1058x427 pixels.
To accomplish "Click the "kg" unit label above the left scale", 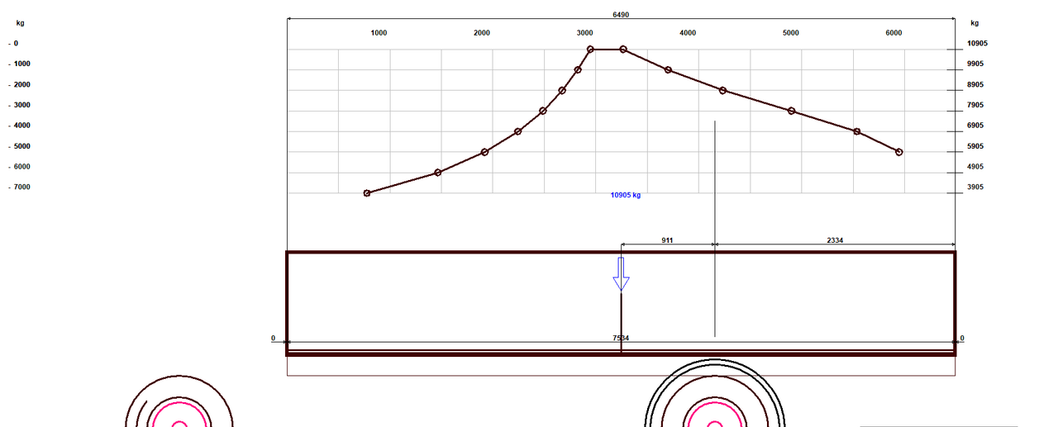I will tap(20, 23).
